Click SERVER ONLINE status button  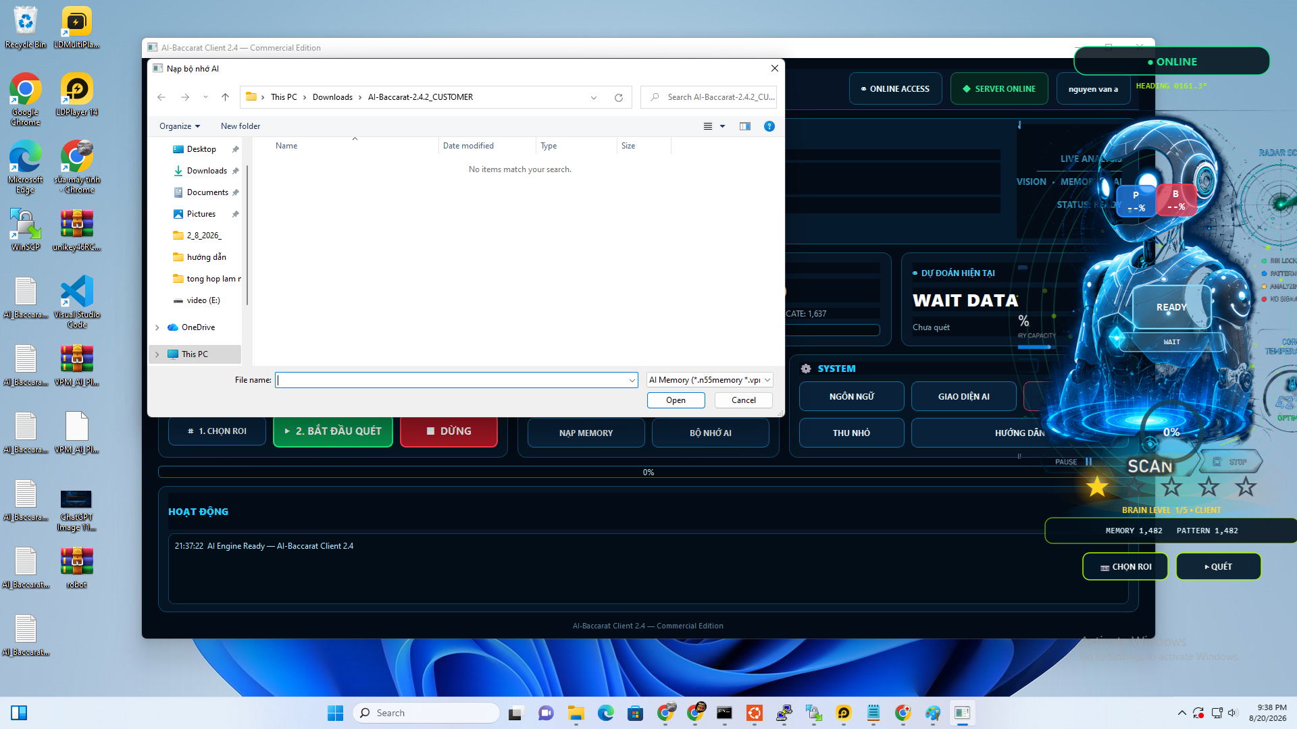999,89
